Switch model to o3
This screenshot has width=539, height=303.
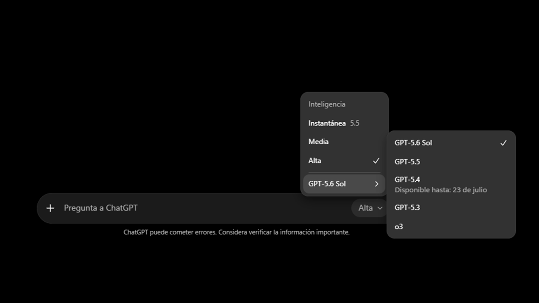(451, 226)
